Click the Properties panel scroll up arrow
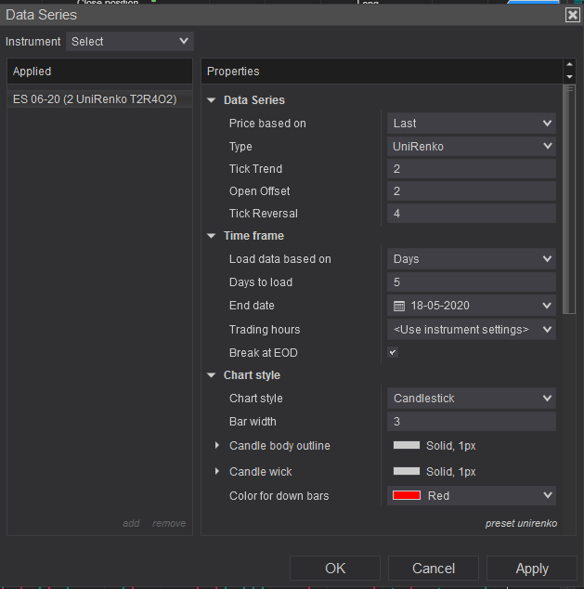This screenshot has height=589, width=584. click(569, 66)
